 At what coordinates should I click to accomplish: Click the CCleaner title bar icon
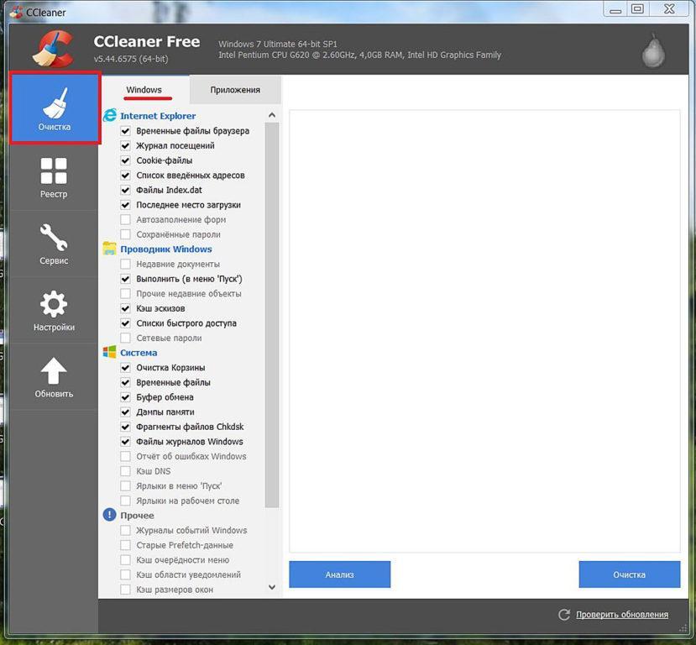17,12
